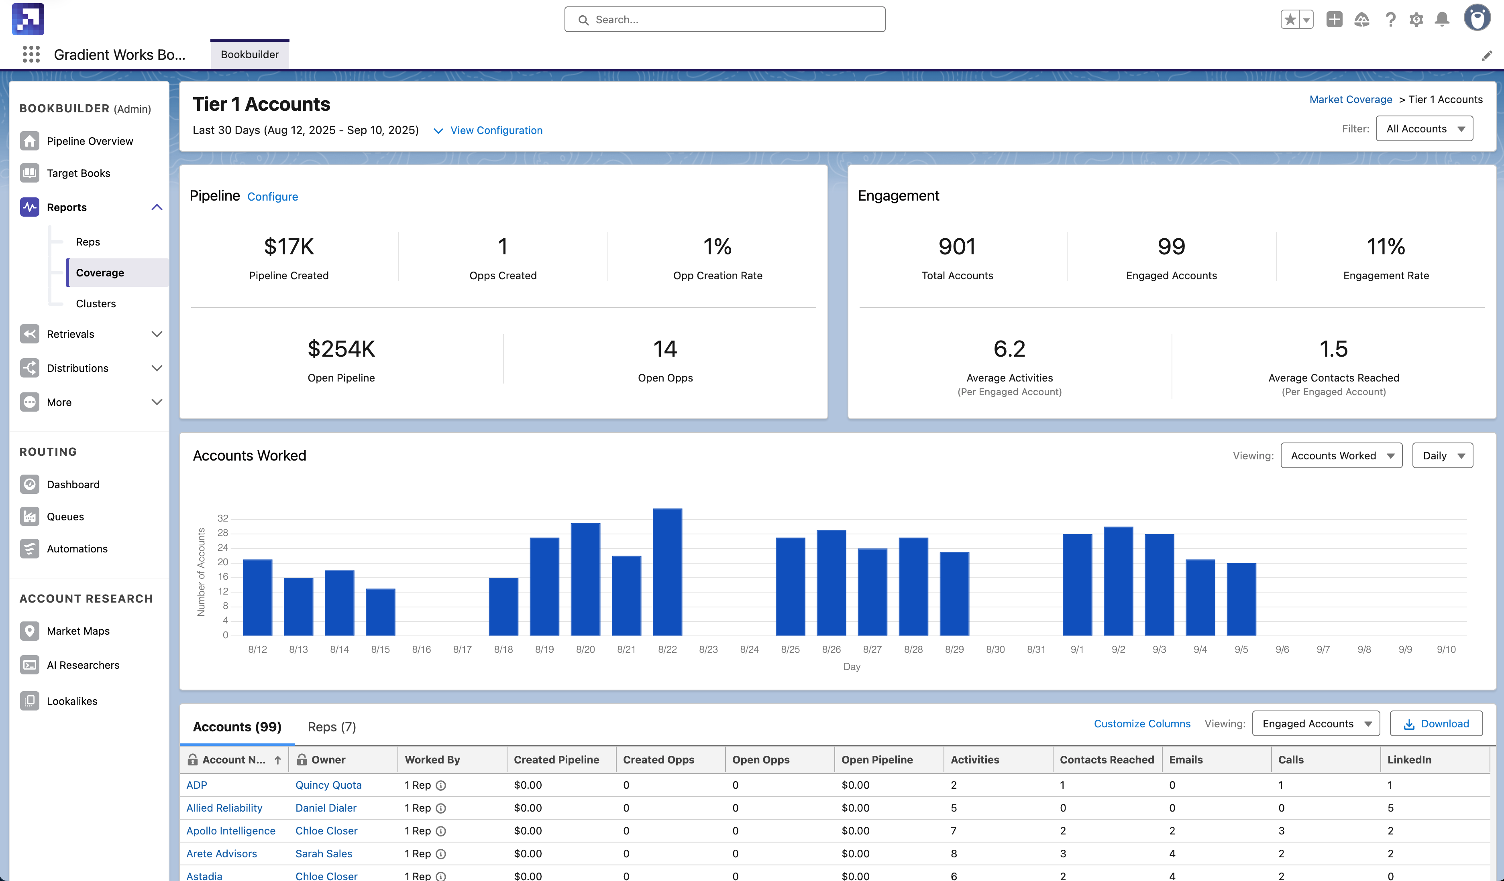Select Clusters under Reports
Viewport: 1504px width, 881px height.
click(96, 304)
